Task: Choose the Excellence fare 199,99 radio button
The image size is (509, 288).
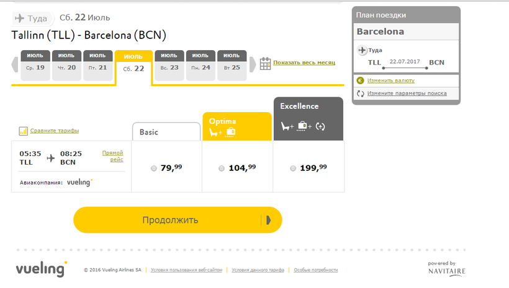Action: pos(293,168)
